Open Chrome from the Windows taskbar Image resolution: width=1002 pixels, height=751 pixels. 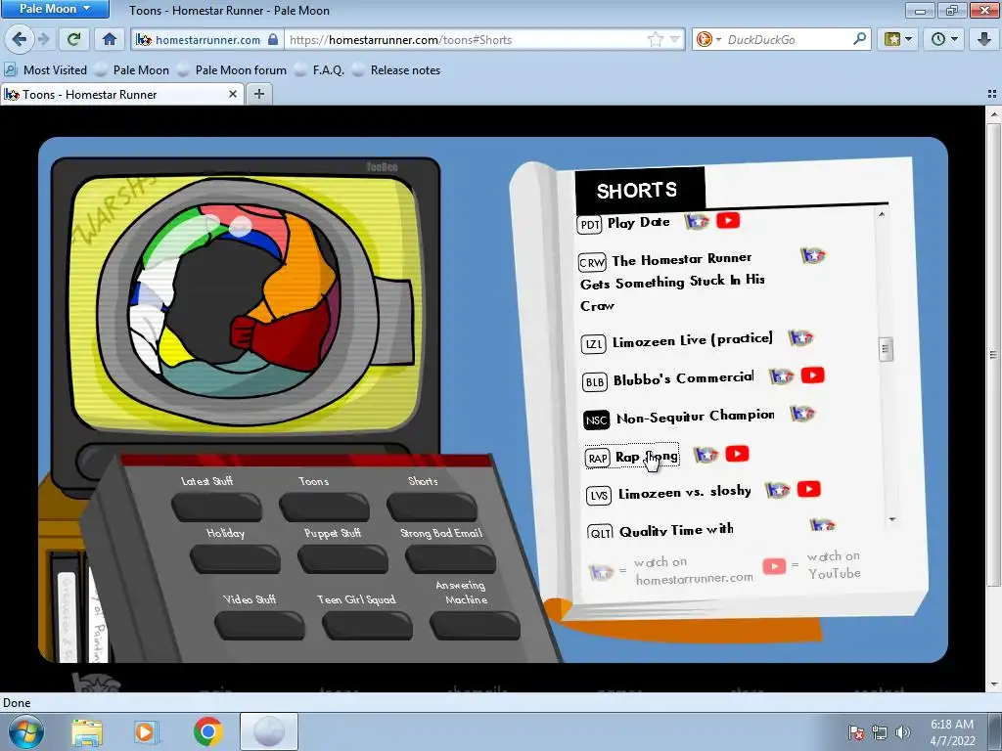point(207,731)
